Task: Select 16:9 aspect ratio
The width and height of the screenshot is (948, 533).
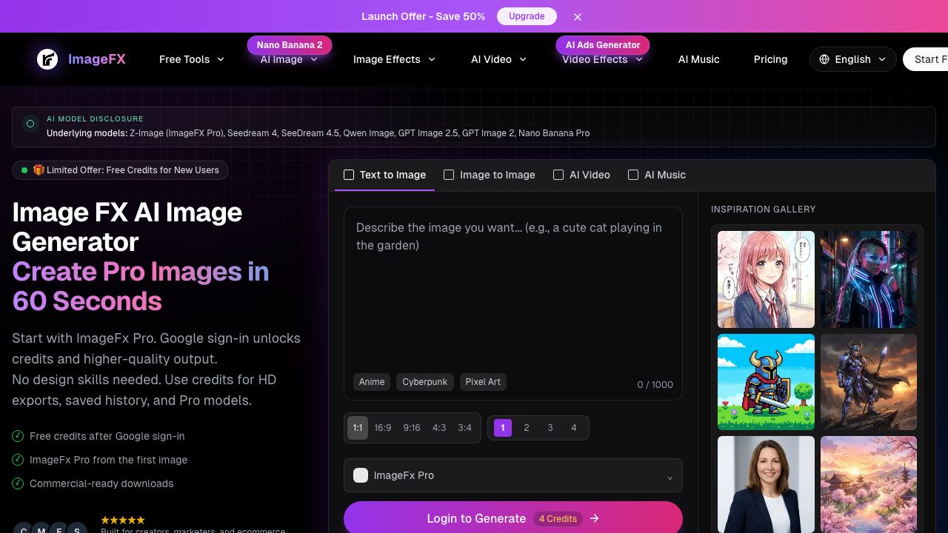Action: (383, 427)
